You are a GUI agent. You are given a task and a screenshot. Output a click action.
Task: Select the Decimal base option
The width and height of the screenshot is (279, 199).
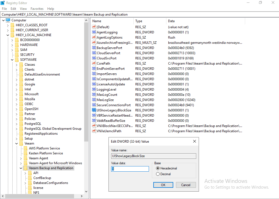(x=158, y=174)
